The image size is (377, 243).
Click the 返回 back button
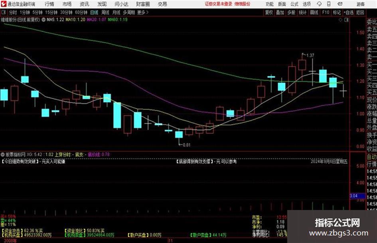click(x=360, y=12)
